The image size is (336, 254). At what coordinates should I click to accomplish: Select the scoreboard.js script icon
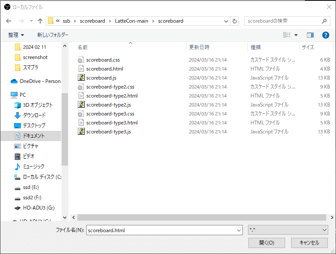(81, 77)
